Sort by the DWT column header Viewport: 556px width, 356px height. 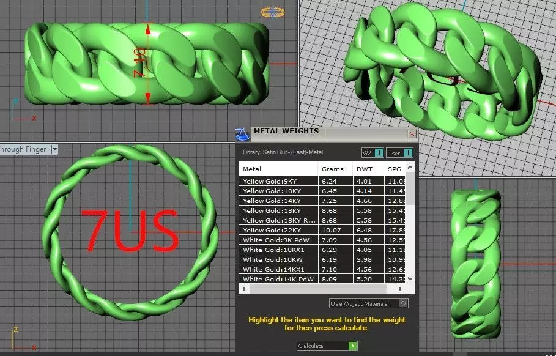click(368, 169)
